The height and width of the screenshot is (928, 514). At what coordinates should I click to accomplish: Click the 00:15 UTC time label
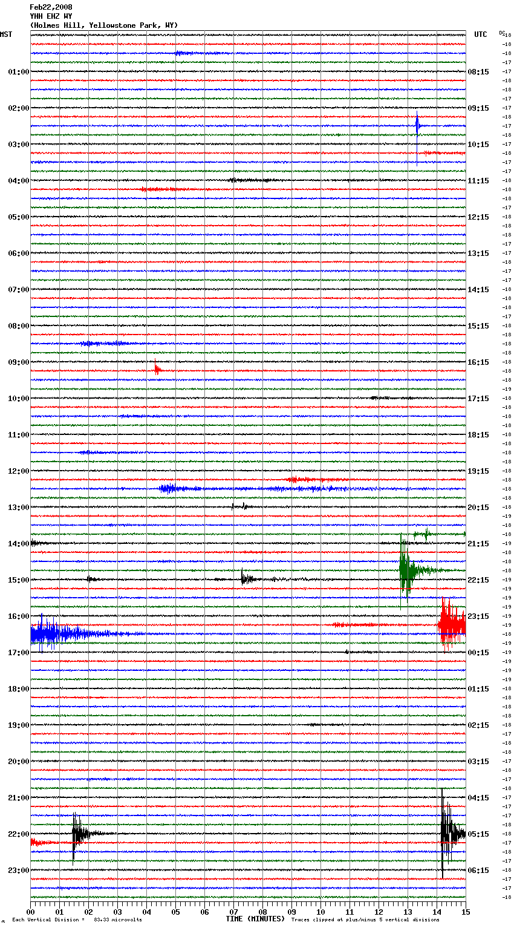click(x=478, y=653)
